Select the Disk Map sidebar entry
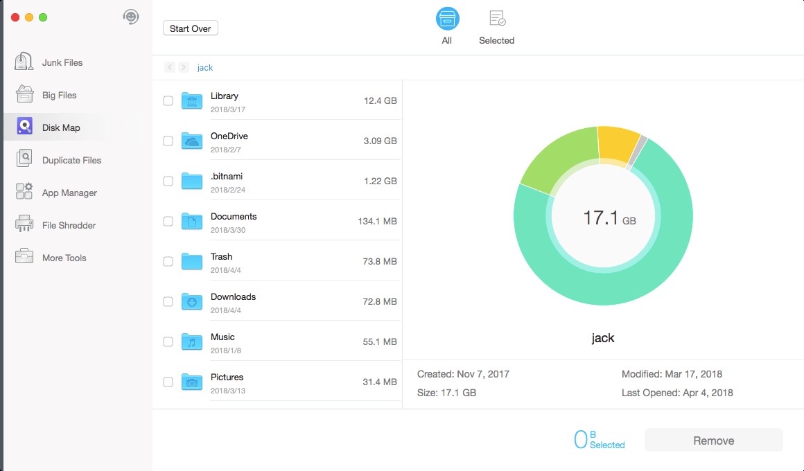This screenshot has height=471, width=804. click(61, 127)
